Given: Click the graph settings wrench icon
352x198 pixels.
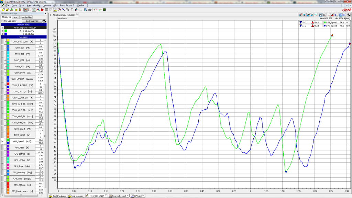Looking at the screenshot, I should tap(349, 15).
